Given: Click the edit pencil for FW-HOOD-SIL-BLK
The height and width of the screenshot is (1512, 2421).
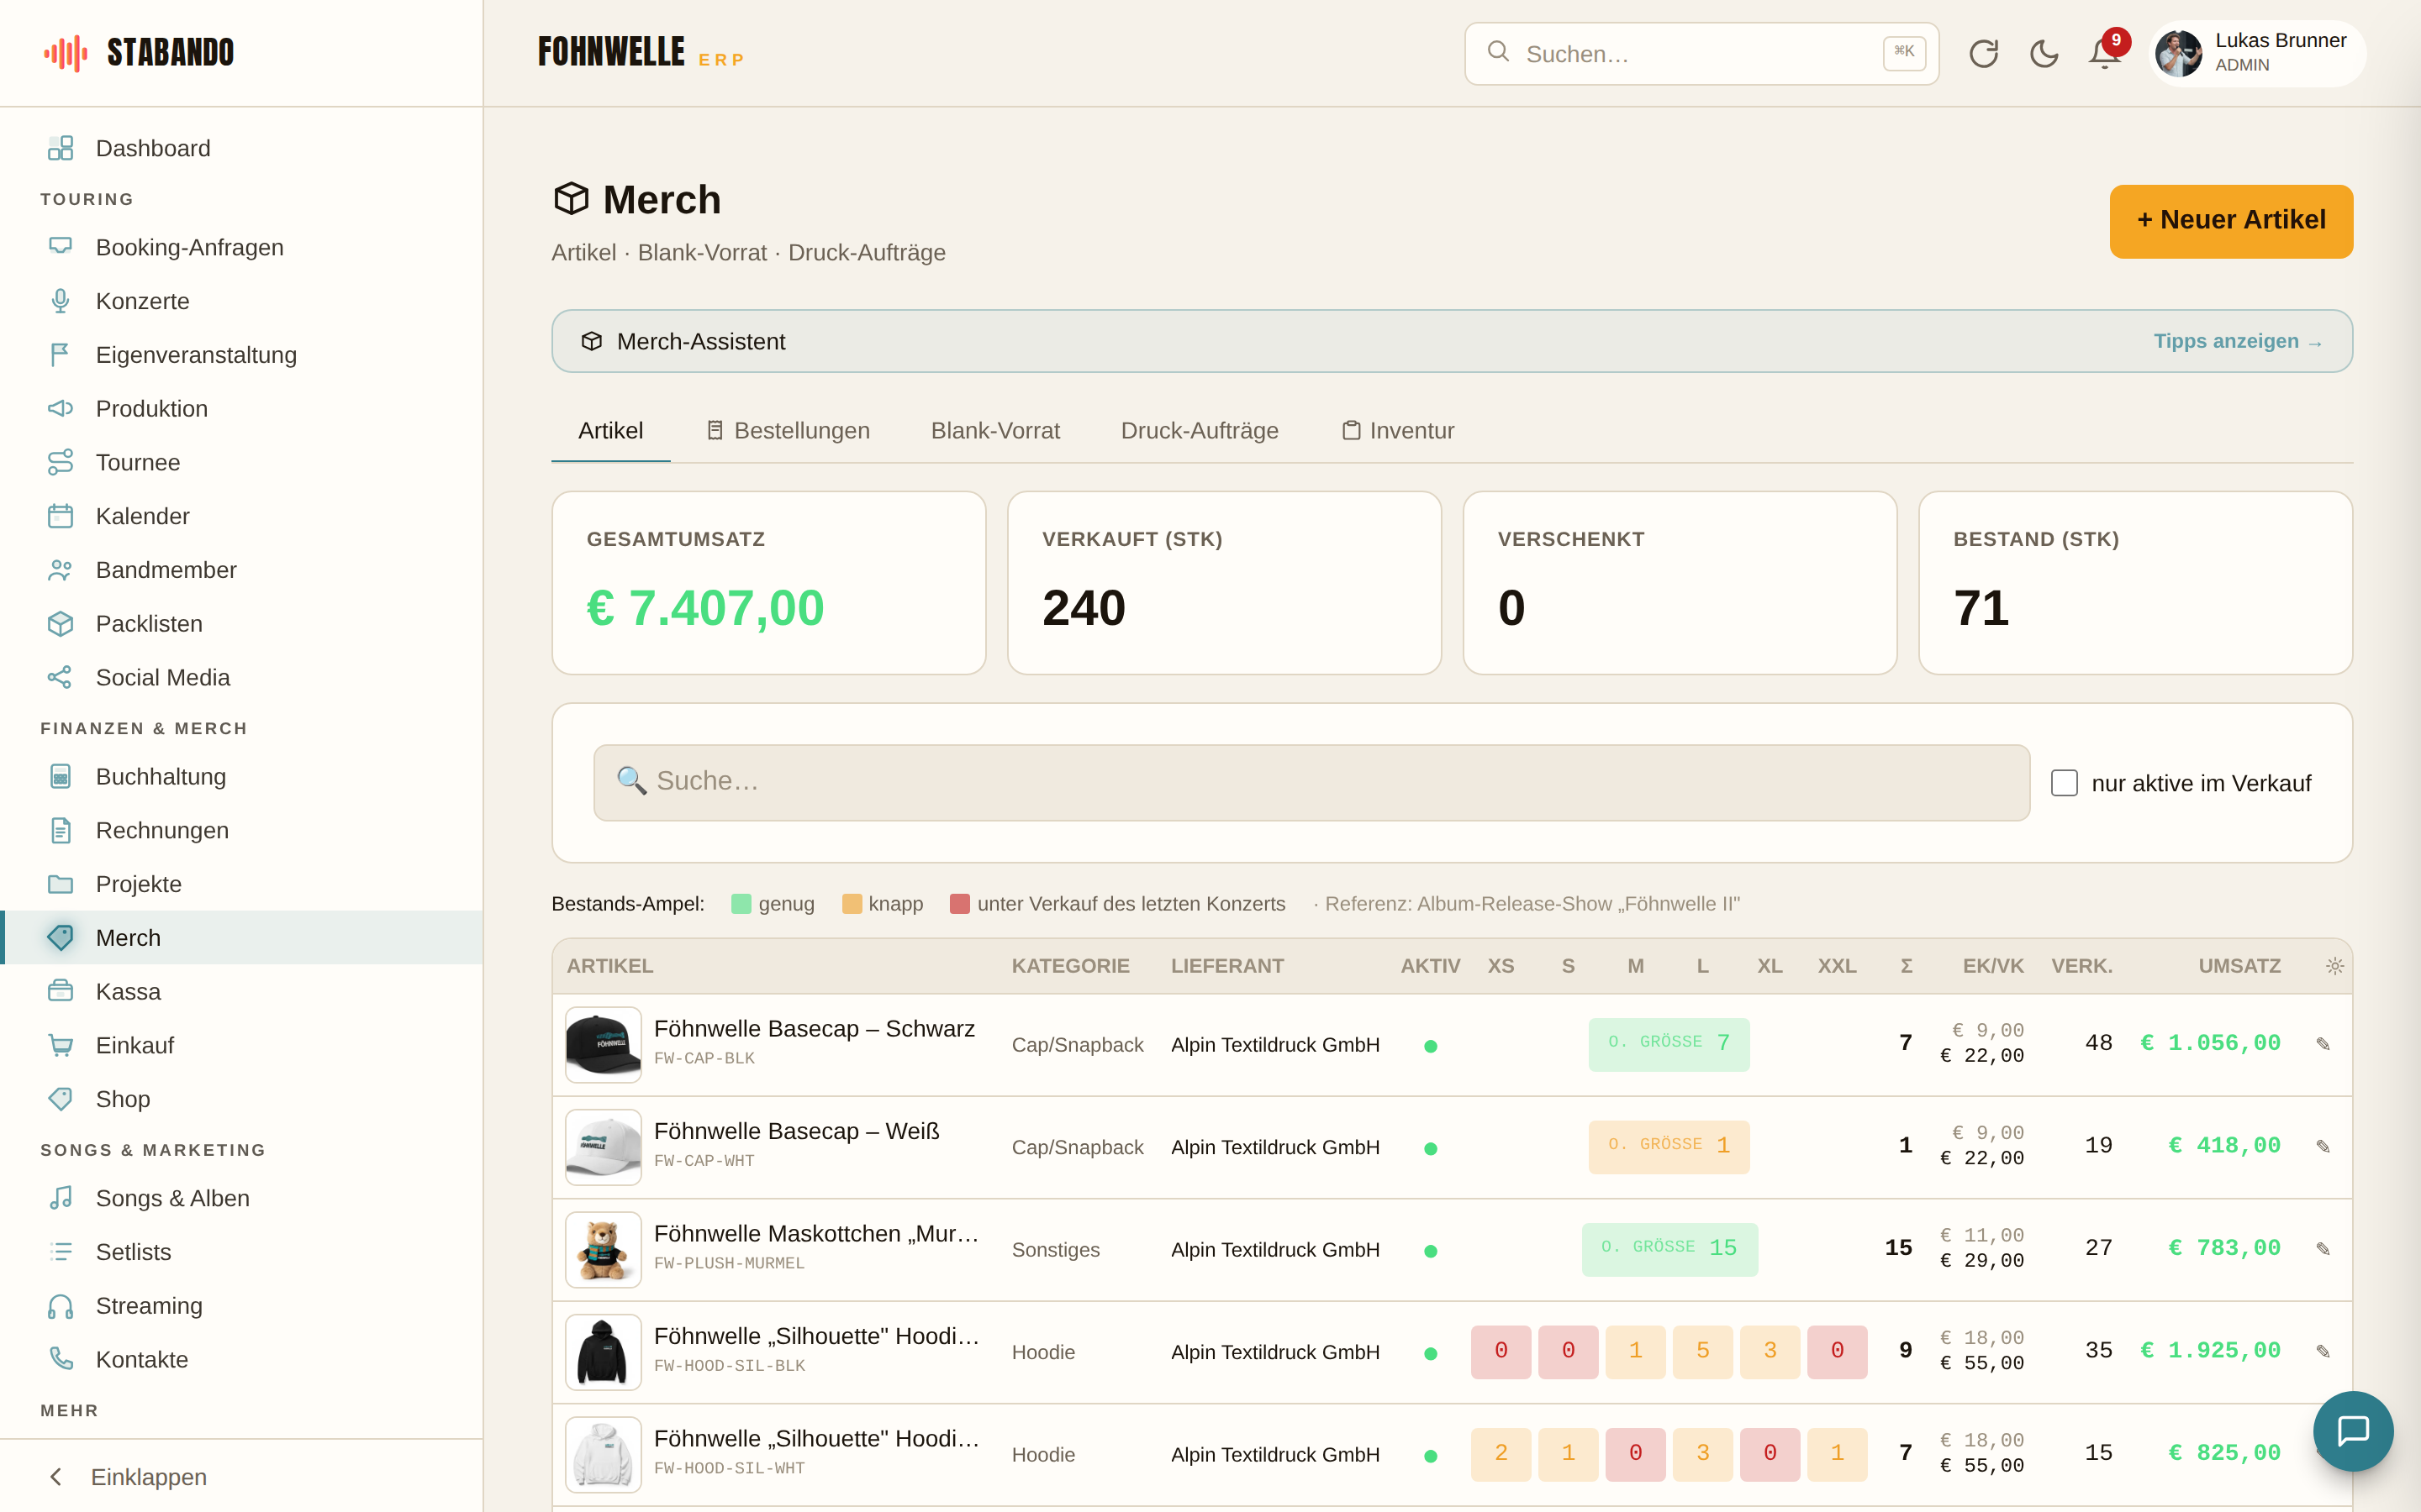Looking at the screenshot, I should [2323, 1352].
